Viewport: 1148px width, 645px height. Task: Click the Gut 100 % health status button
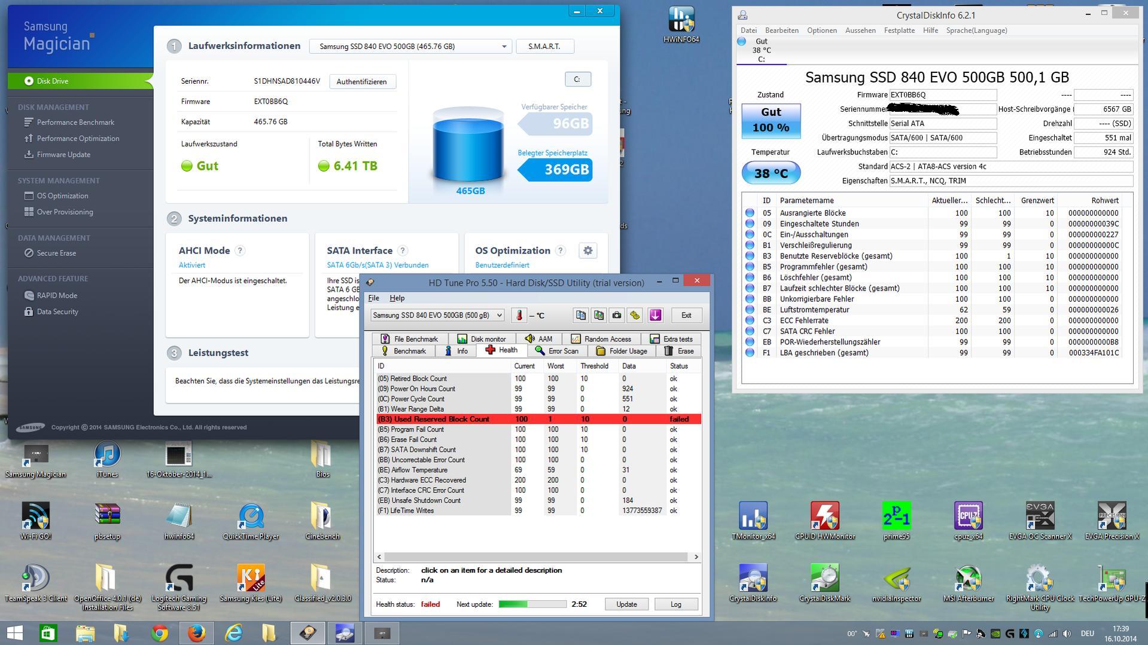tap(771, 120)
